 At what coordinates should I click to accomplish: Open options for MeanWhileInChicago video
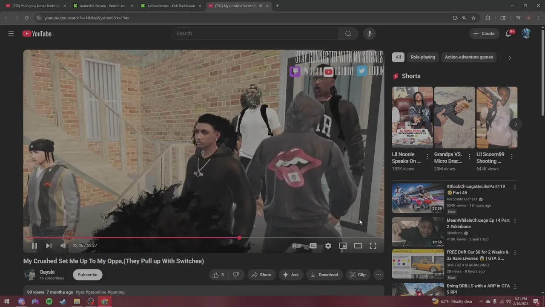pyautogui.click(x=515, y=221)
